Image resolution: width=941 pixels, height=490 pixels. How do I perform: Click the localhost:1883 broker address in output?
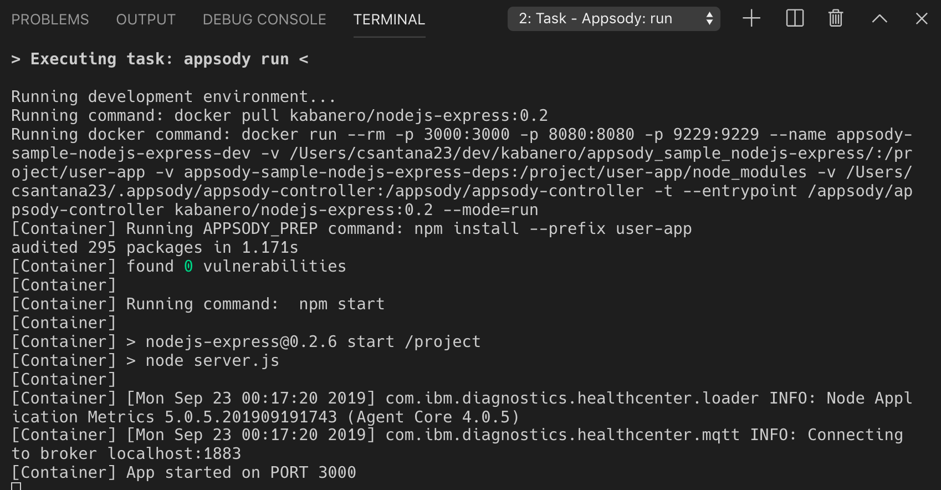pyautogui.click(x=175, y=453)
